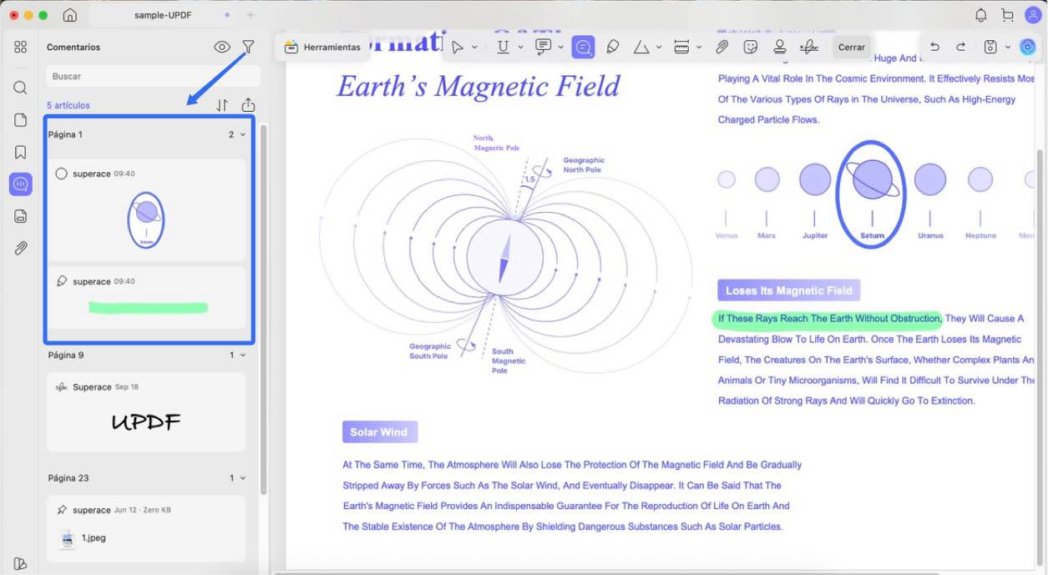Open the sticker tool
Viewport: 1048px width, 575px height.
coord(751,48)
